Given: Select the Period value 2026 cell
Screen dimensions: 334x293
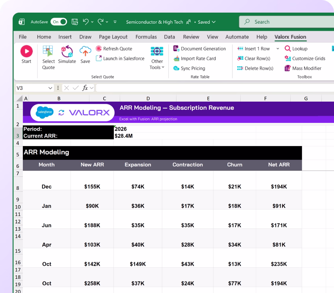Looking at the screenshot, I should [121, 129].
